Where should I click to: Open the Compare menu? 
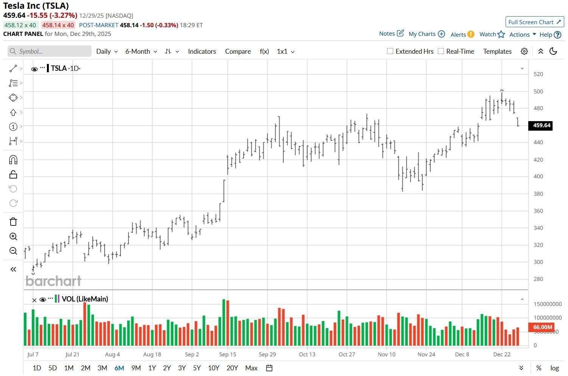[x=238, y=51]
